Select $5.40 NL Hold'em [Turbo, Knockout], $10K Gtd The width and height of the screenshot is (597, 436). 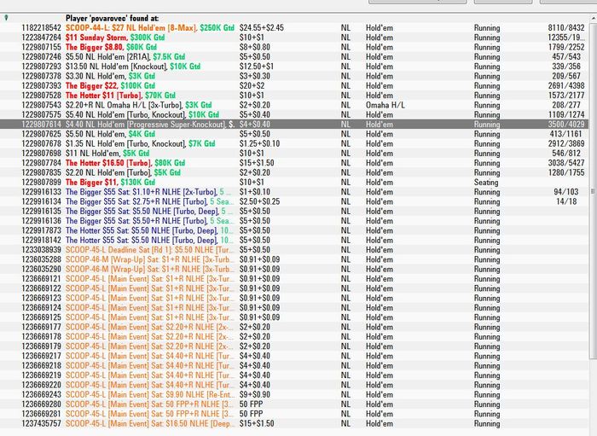point(294,114)
